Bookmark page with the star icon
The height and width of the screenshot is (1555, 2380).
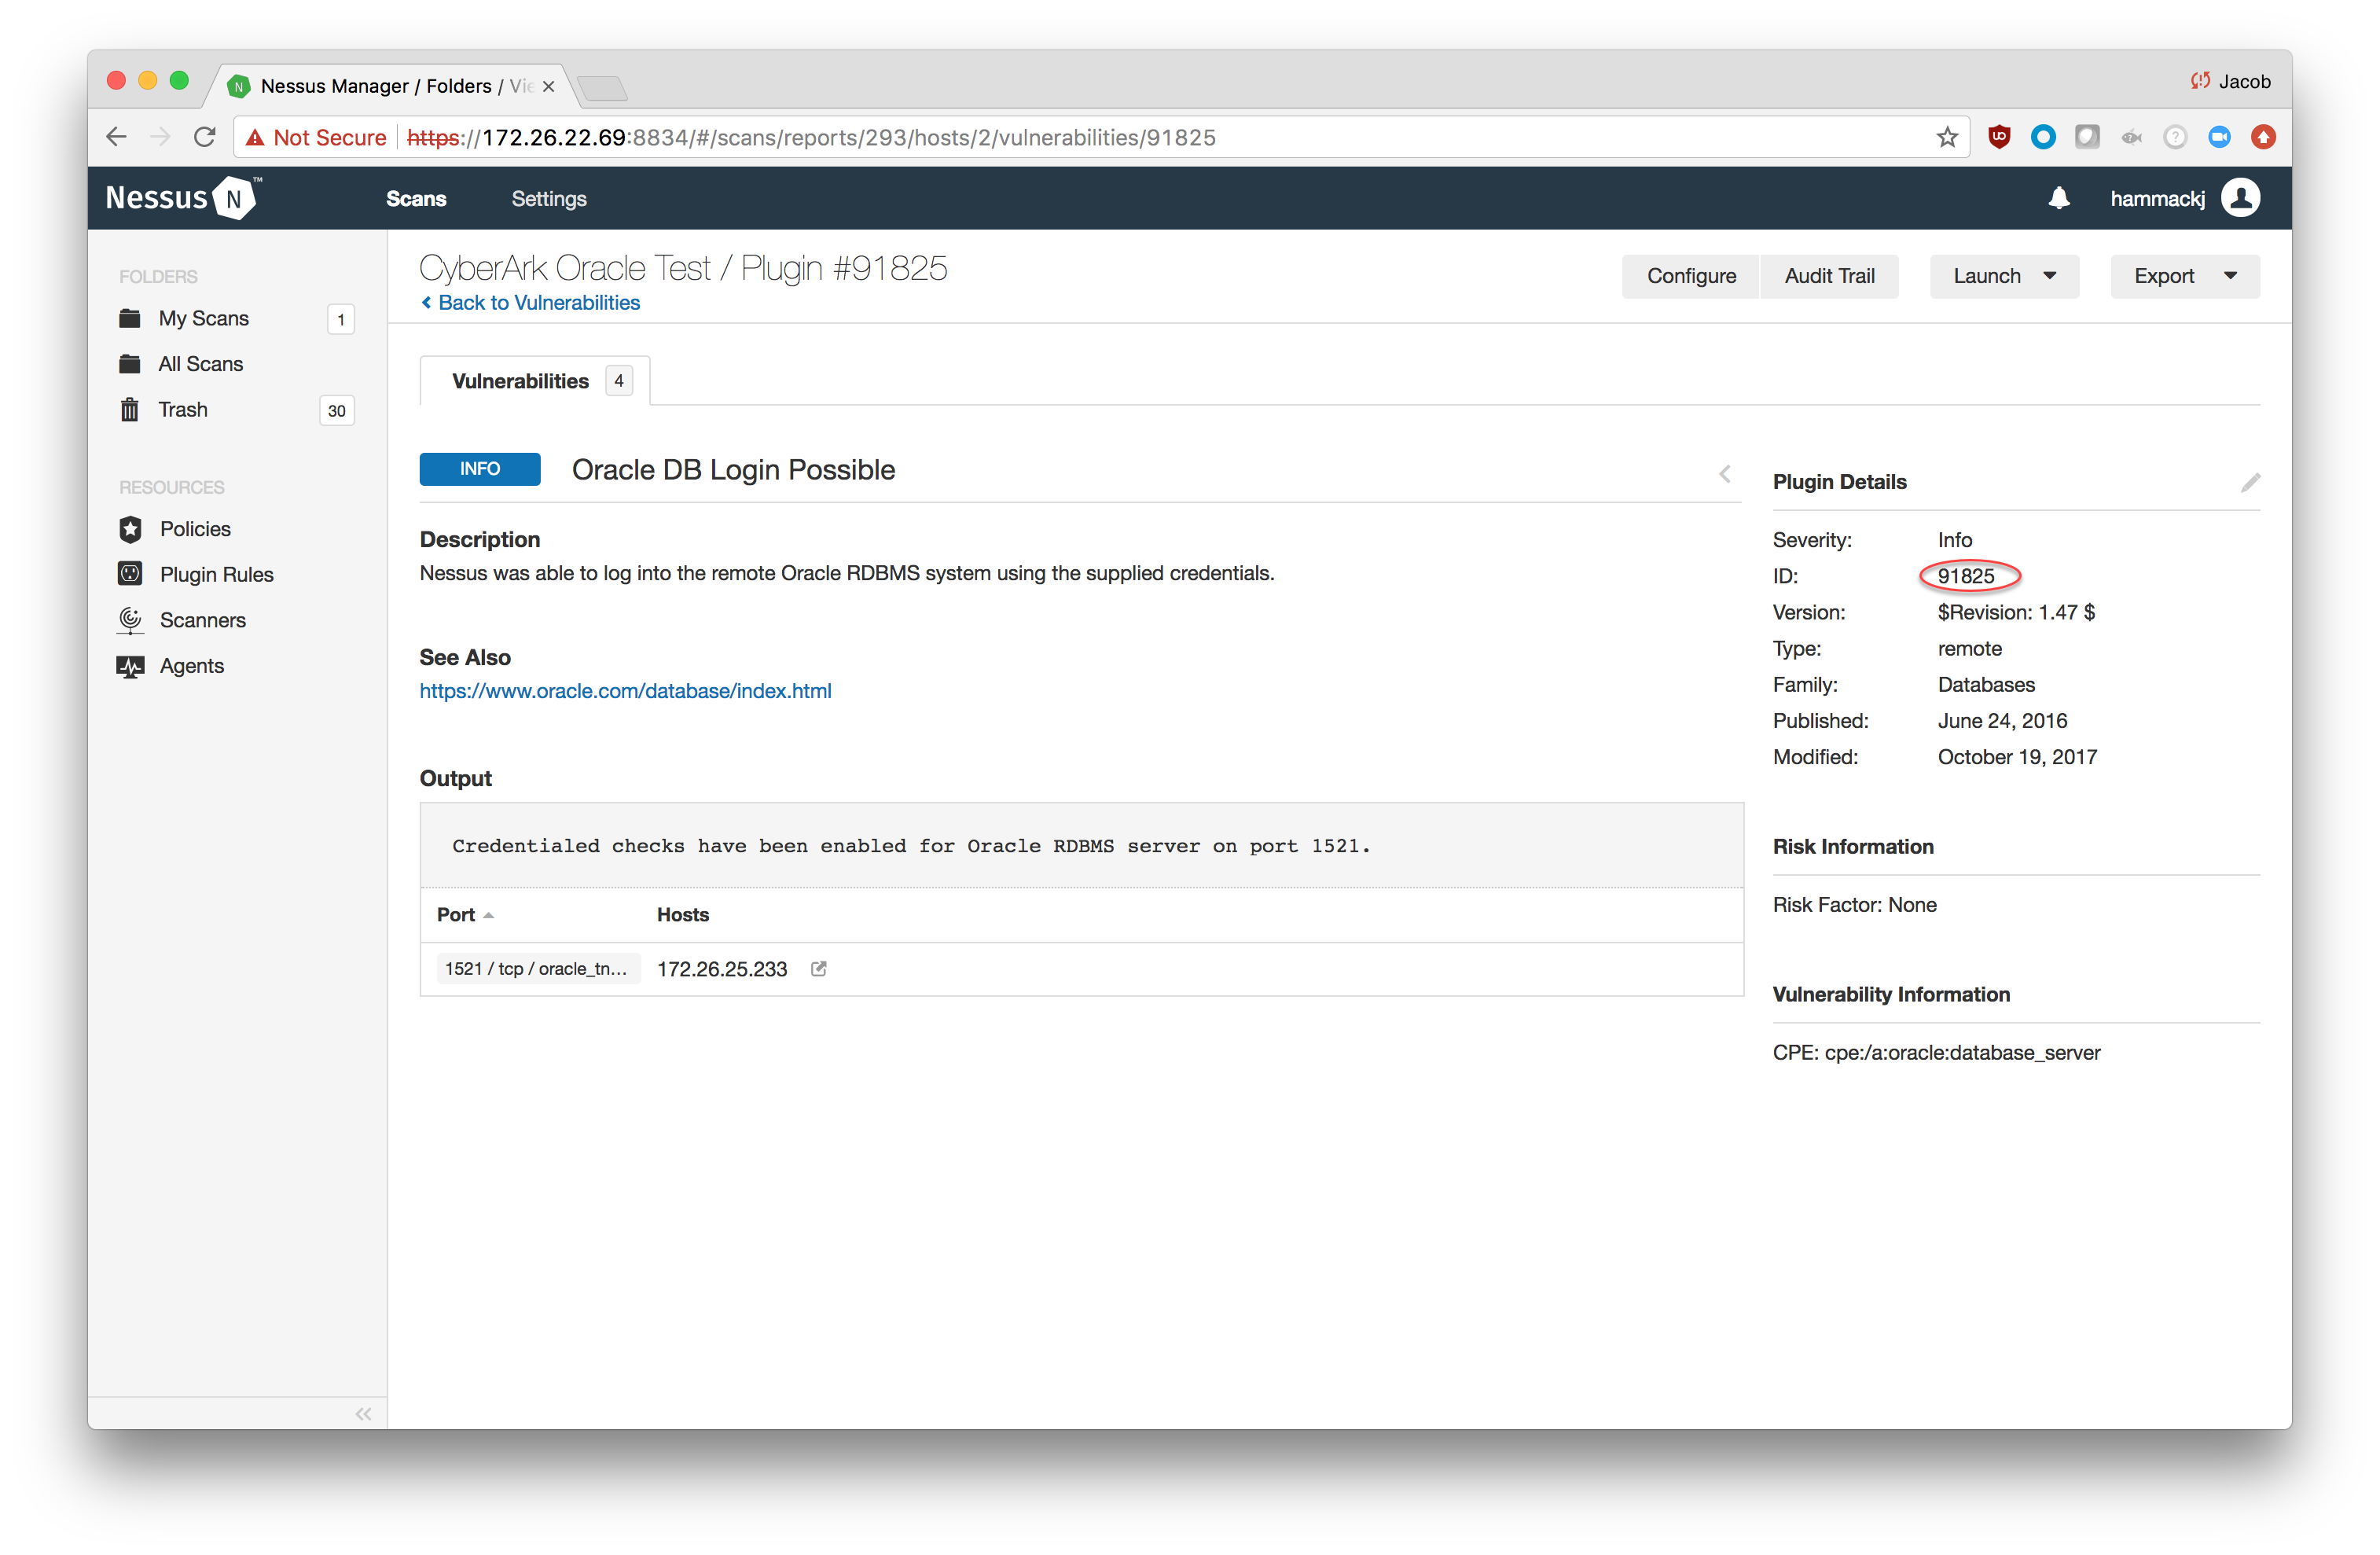[1946, 137]
